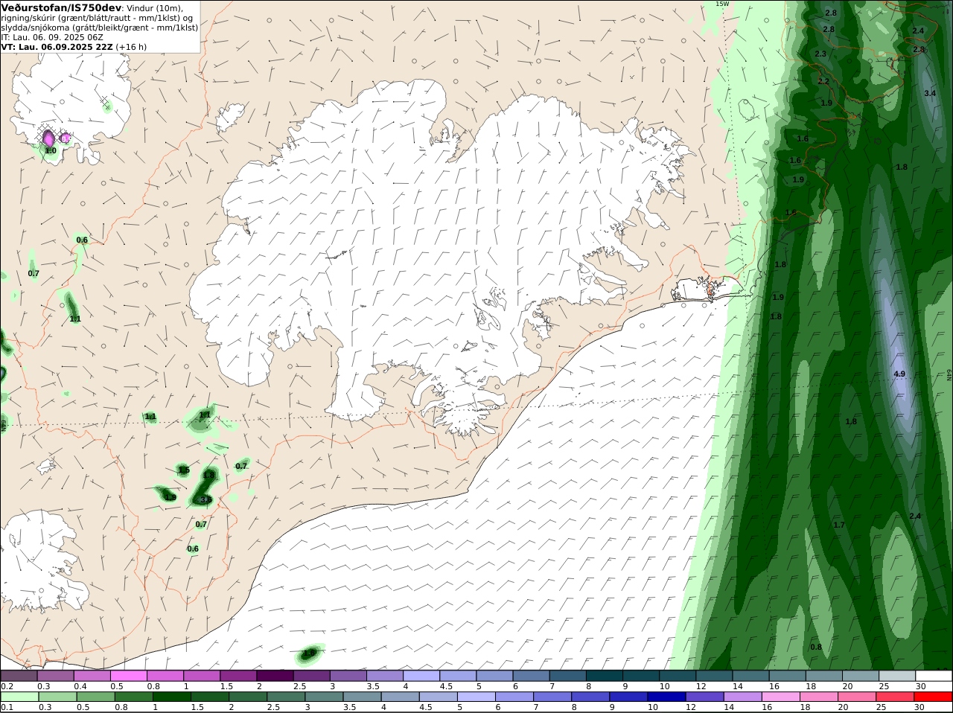The height and width of the screenshot is (713, 953).
Task: Click the 15W meridian label at top edge
Action: (x=721, y=4)
